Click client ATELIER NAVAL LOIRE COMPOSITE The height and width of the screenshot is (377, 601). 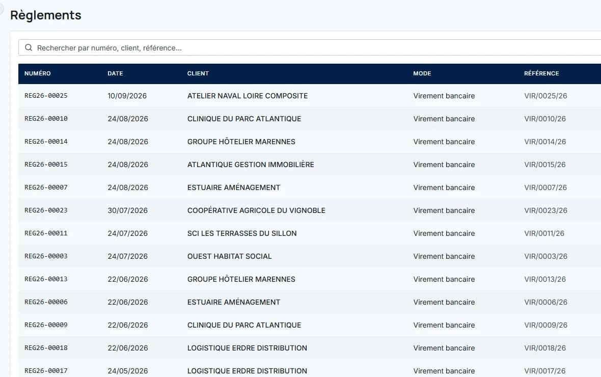tap(248, 96)
